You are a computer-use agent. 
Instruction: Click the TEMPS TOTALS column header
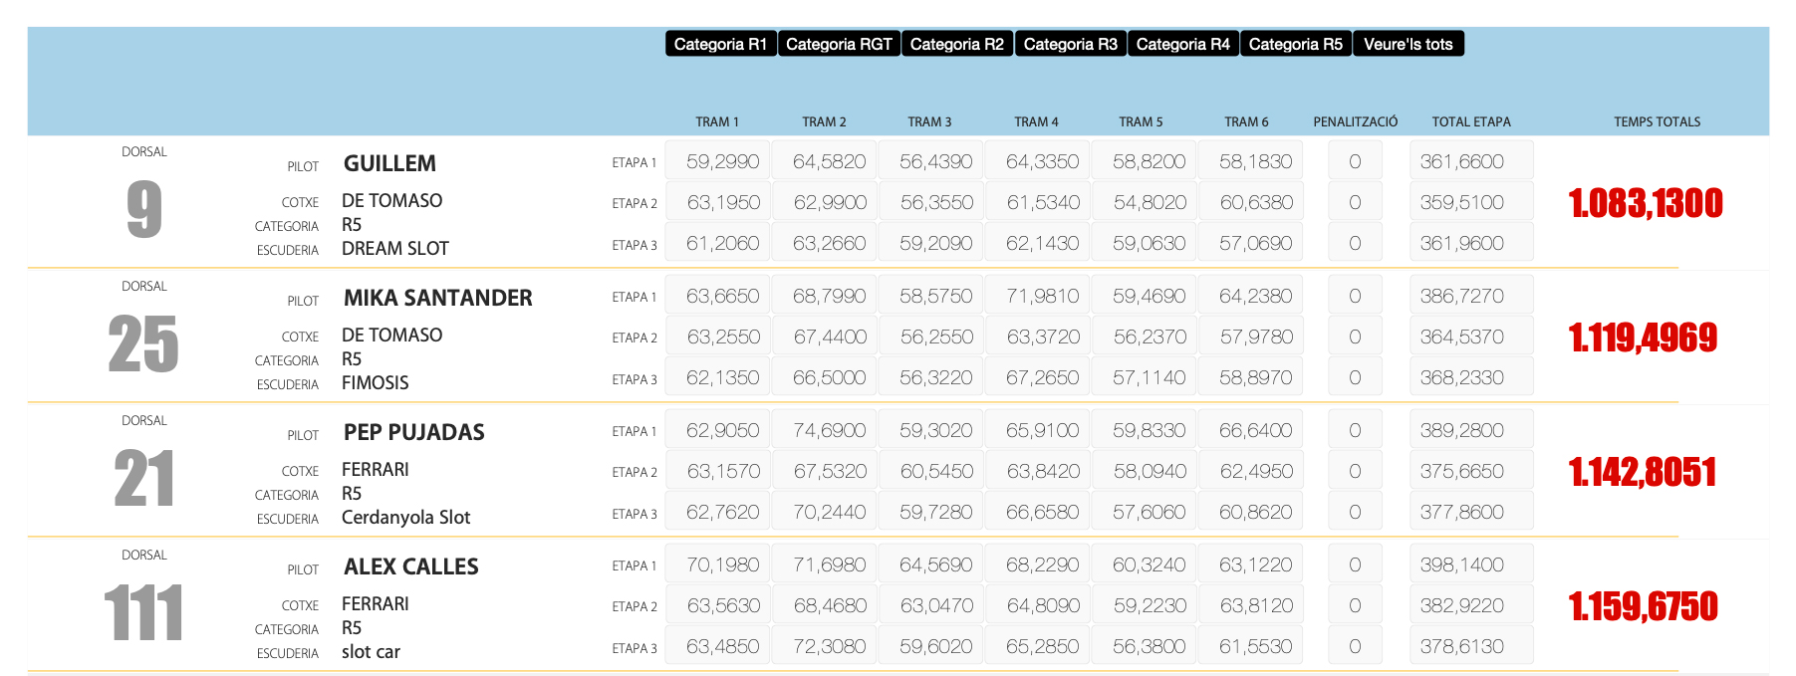(1657, 121)
